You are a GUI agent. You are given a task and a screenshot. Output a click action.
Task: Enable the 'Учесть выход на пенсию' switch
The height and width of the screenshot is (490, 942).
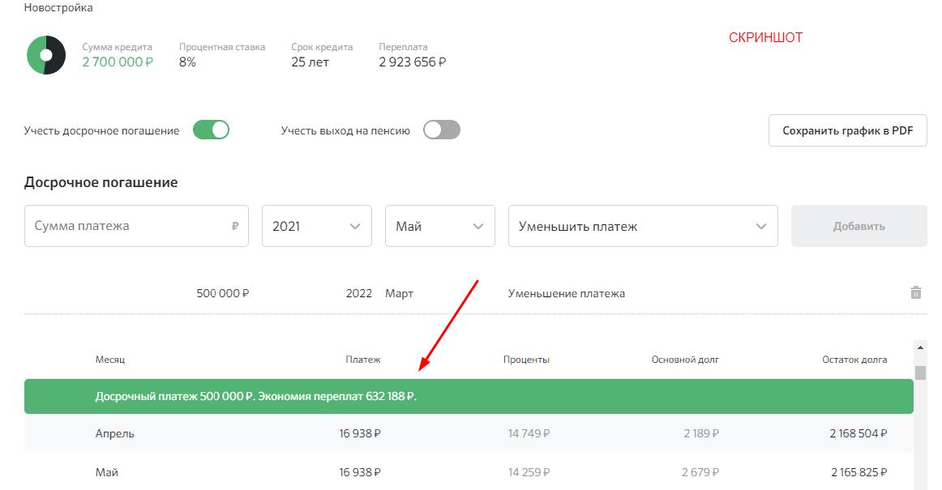click(442, 130)
